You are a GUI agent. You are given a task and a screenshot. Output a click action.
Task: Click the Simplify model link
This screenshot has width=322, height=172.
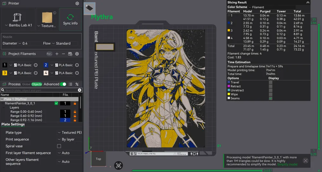287,164
